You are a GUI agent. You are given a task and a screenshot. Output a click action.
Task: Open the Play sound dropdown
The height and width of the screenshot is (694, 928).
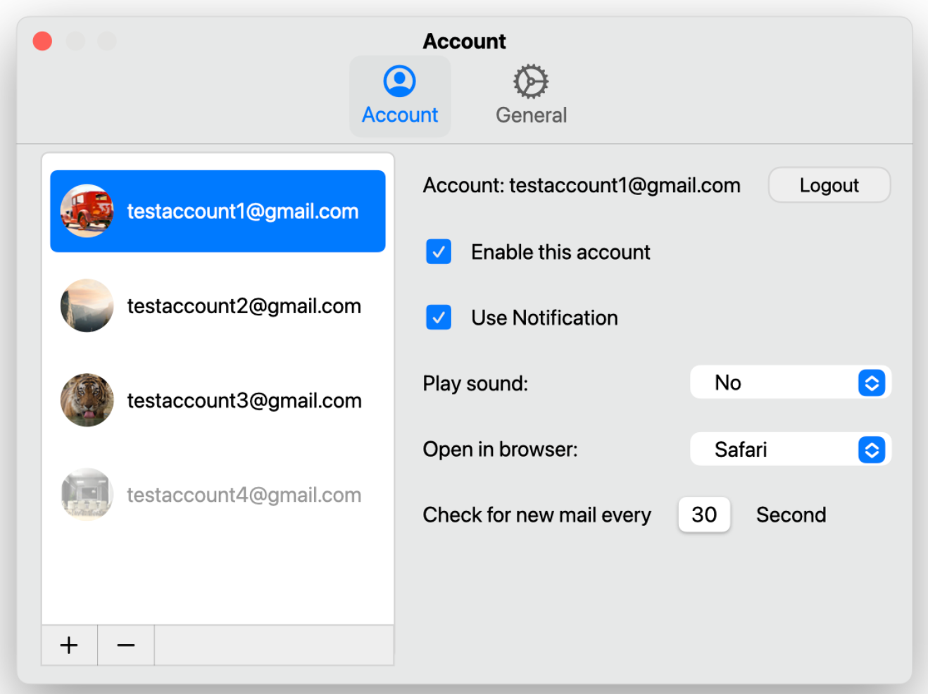(x=789, y=383)
